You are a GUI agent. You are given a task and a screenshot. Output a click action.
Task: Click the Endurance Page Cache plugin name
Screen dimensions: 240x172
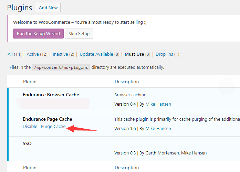click(48, 119)
